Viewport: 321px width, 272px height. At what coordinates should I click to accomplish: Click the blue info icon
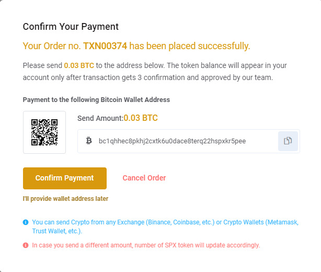click(x=26, y=222)
